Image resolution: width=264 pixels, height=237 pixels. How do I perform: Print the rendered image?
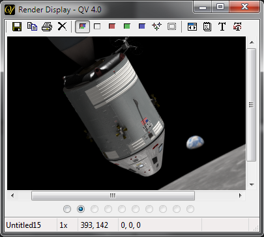47,27
